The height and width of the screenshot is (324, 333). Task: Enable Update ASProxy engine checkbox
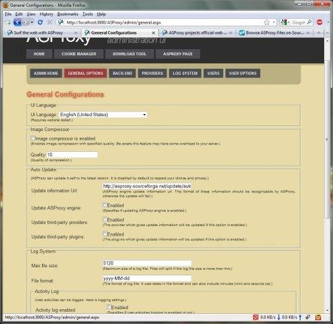click(105, 205)
